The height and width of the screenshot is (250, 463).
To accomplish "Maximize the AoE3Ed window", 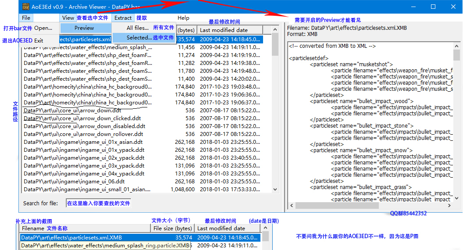I will pyautogui.click(x=433, y=7).
